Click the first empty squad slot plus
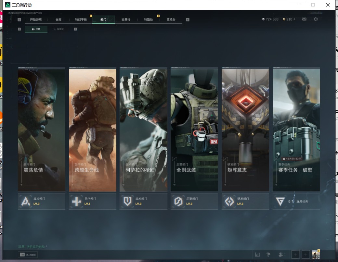338x262 pixels. tap(295, 255)
